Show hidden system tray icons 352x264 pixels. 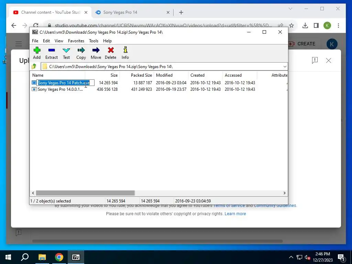[x=291, y=257]
